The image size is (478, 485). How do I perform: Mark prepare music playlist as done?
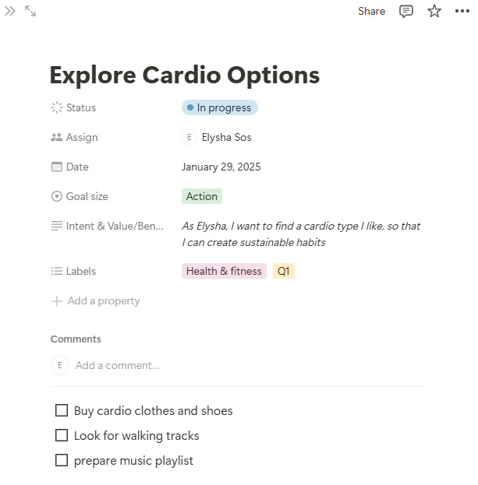62,460
